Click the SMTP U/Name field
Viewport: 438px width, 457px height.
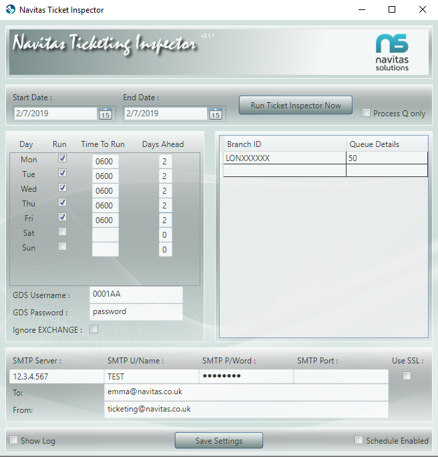click(152, 377)
